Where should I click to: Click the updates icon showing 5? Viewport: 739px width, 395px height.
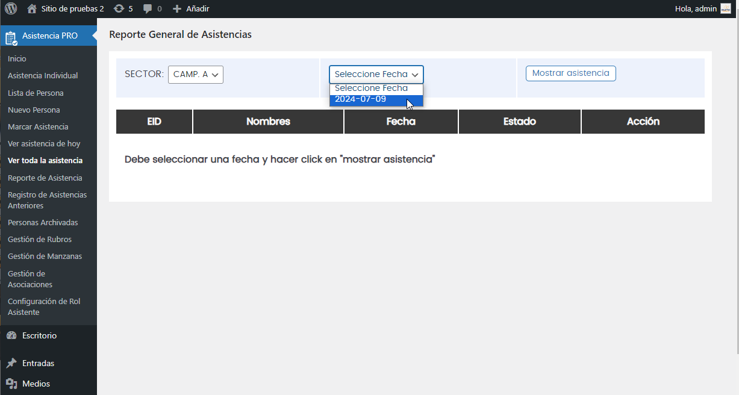(x=119, y=9)
